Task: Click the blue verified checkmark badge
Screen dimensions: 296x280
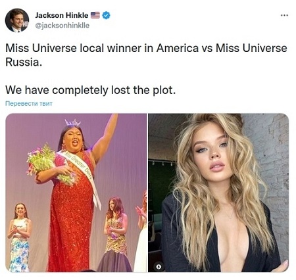Action: pos(107,15)
